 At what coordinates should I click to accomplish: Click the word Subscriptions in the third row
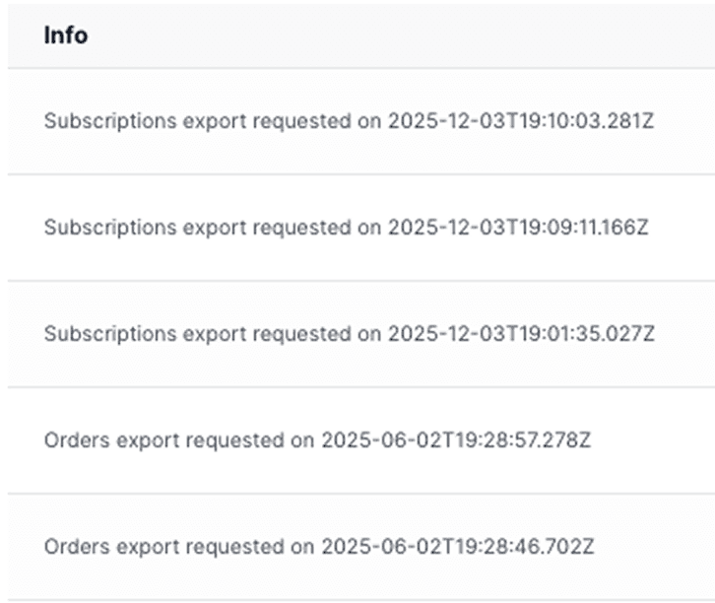tap(95, 334)
